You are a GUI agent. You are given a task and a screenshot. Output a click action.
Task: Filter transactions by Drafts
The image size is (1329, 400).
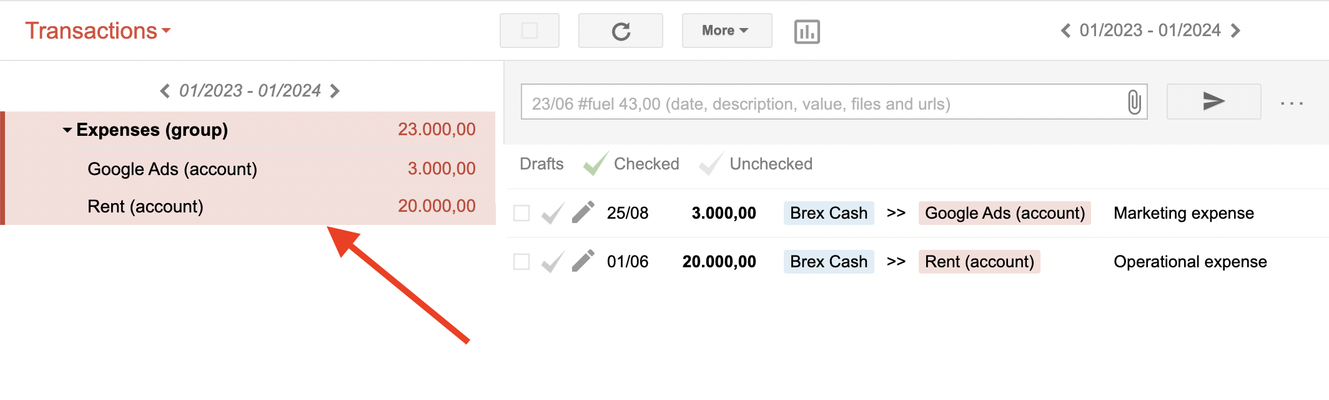point(541,163)
